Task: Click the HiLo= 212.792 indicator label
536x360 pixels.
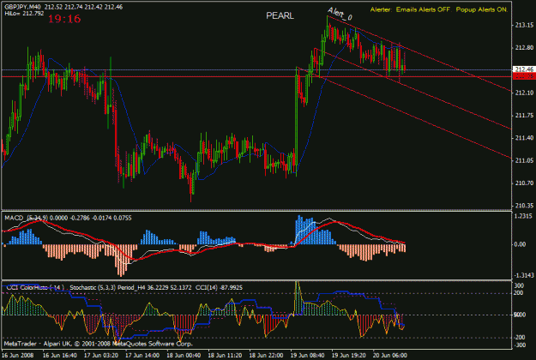Action: point(24,14)
